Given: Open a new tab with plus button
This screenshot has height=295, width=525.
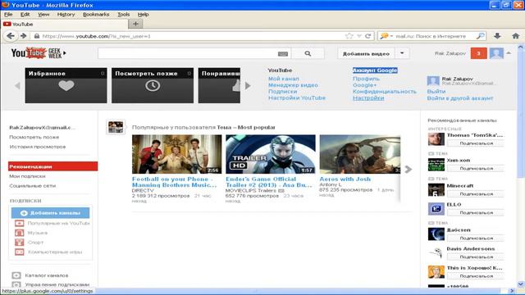Looking at the screenshot, I should click(x=135, y=24).
